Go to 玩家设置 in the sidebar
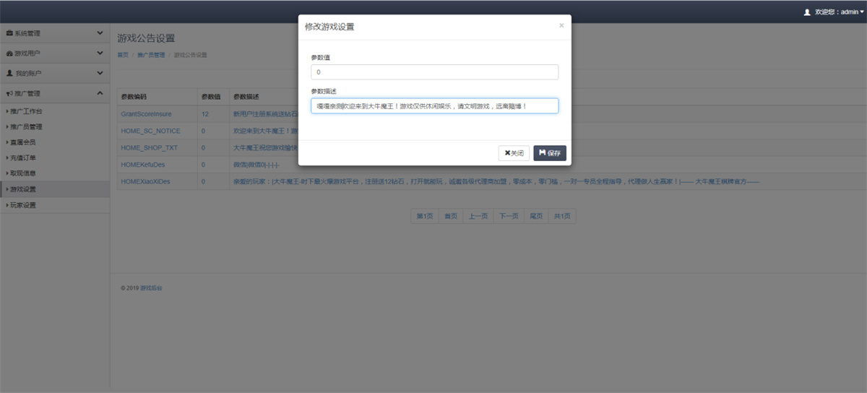This screenshot has width=867, height=393. coord(23,205)
